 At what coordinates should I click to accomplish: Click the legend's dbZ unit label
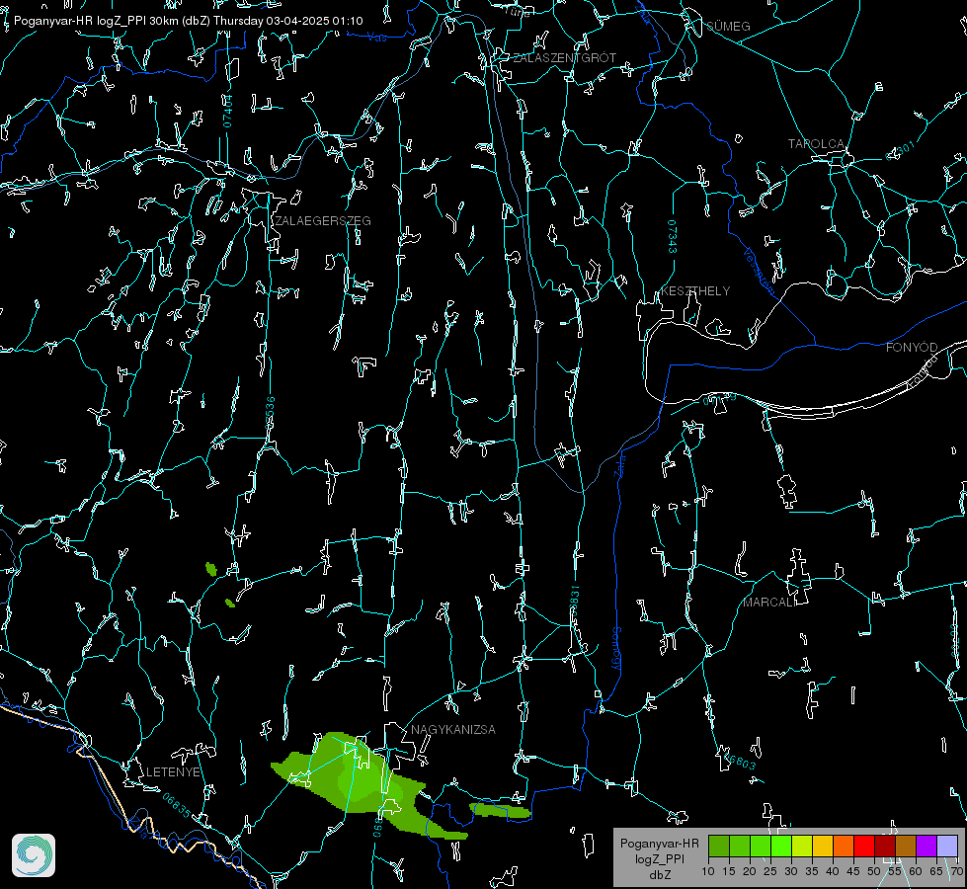[659, 875]
